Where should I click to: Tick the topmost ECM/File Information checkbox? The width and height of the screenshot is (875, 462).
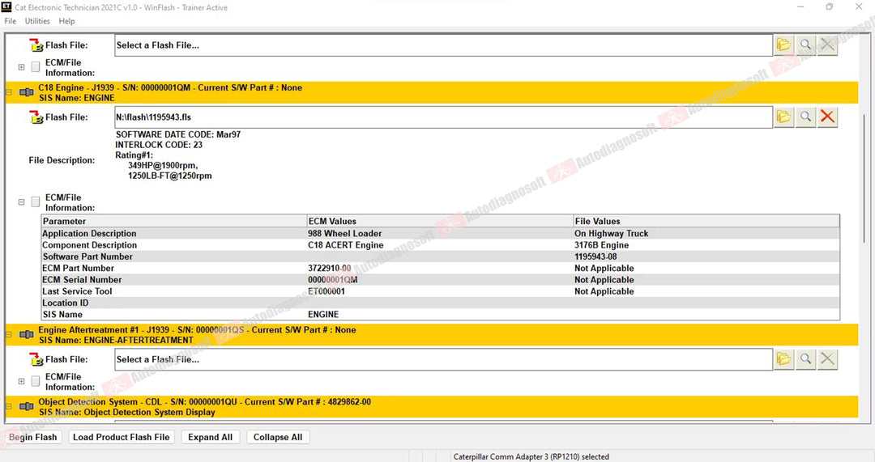[x=36, y=67]
